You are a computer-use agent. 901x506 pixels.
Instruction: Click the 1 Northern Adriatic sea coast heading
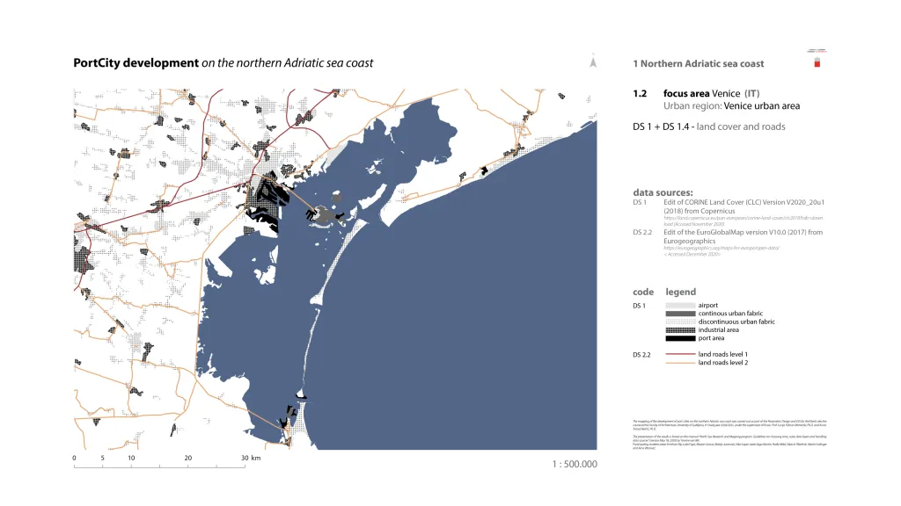click(699, 63)
